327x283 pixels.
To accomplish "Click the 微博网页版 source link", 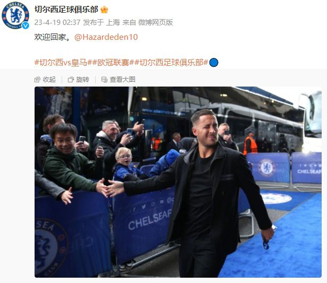I will [x=155, y=22].
